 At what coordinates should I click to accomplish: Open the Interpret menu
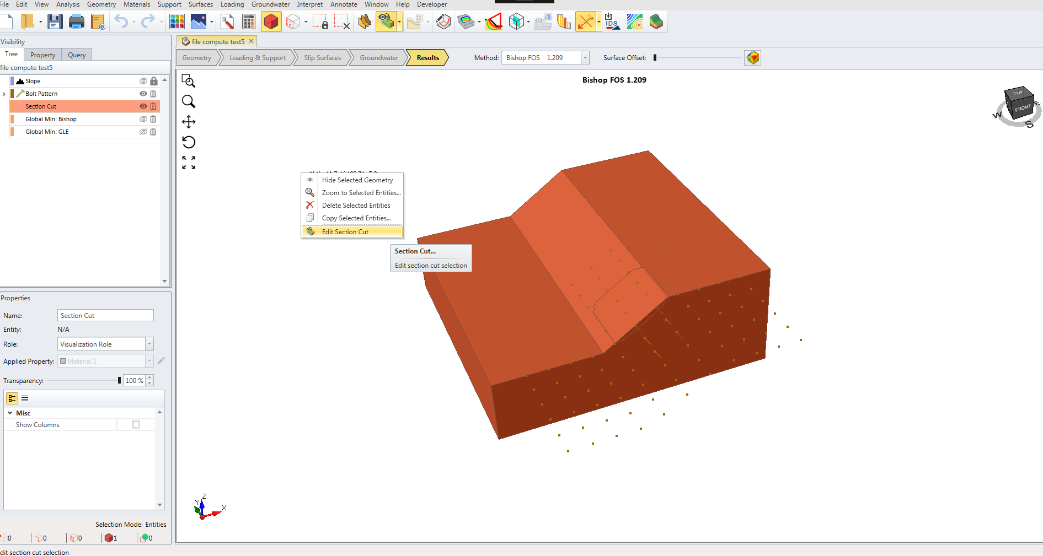(309, 4)
